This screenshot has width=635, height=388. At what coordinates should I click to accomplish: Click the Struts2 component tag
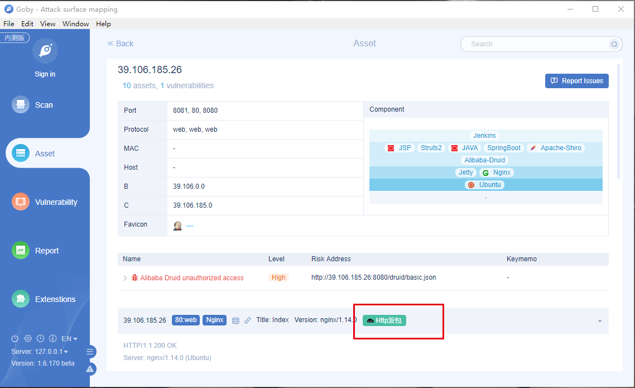[431, 148]
